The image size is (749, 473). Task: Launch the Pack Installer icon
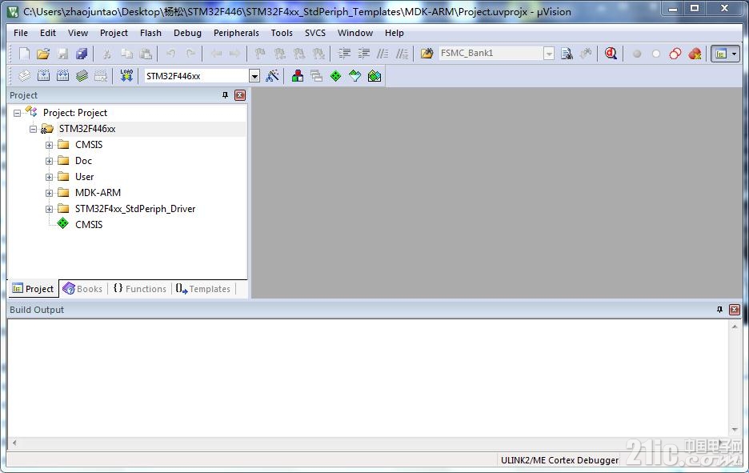click(374, 75)
